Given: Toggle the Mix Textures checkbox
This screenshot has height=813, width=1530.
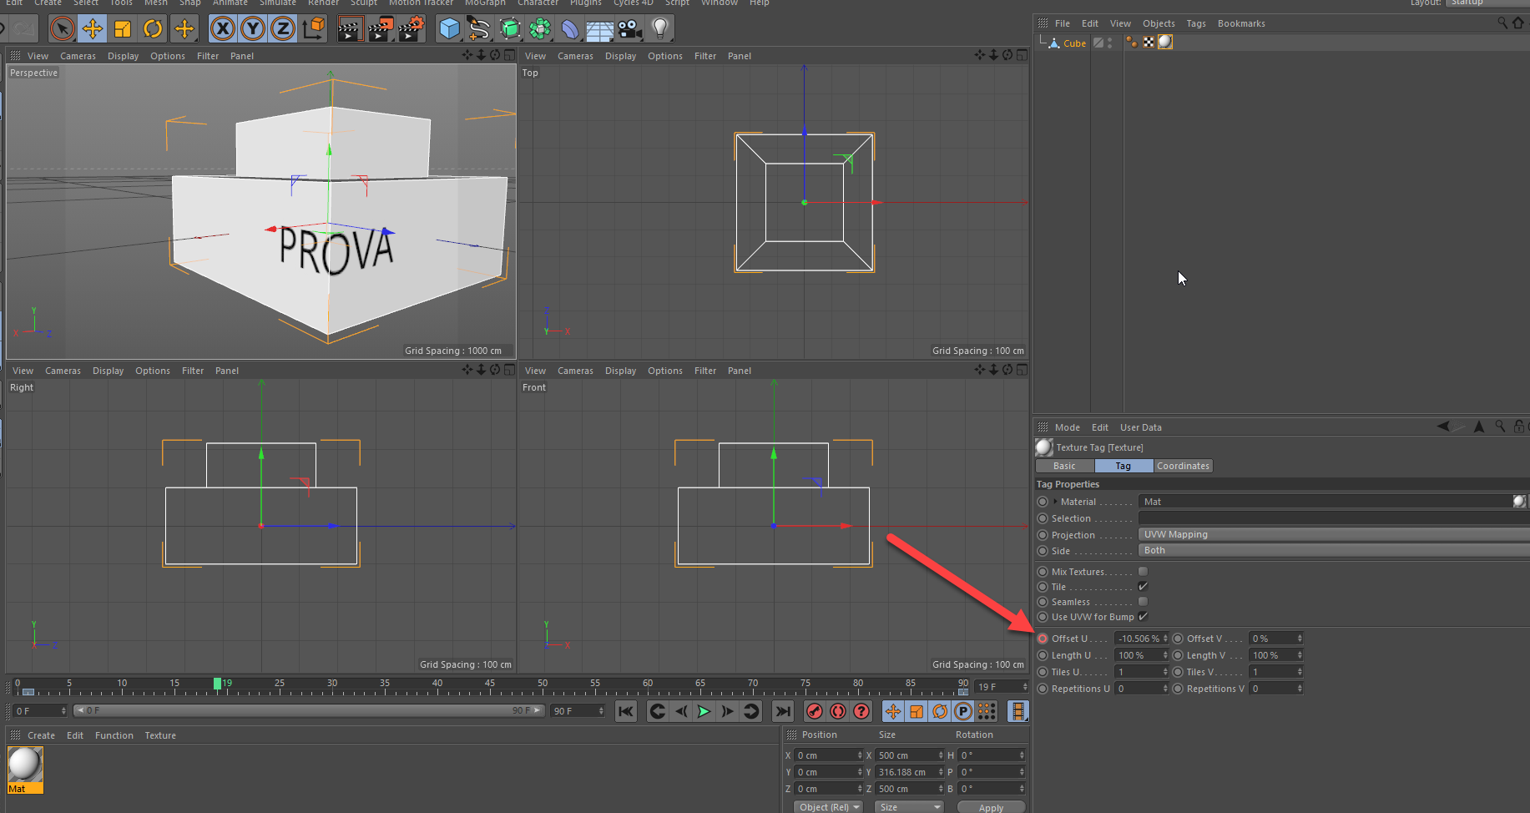Looking at the screenshot, I should (1144, 572).
